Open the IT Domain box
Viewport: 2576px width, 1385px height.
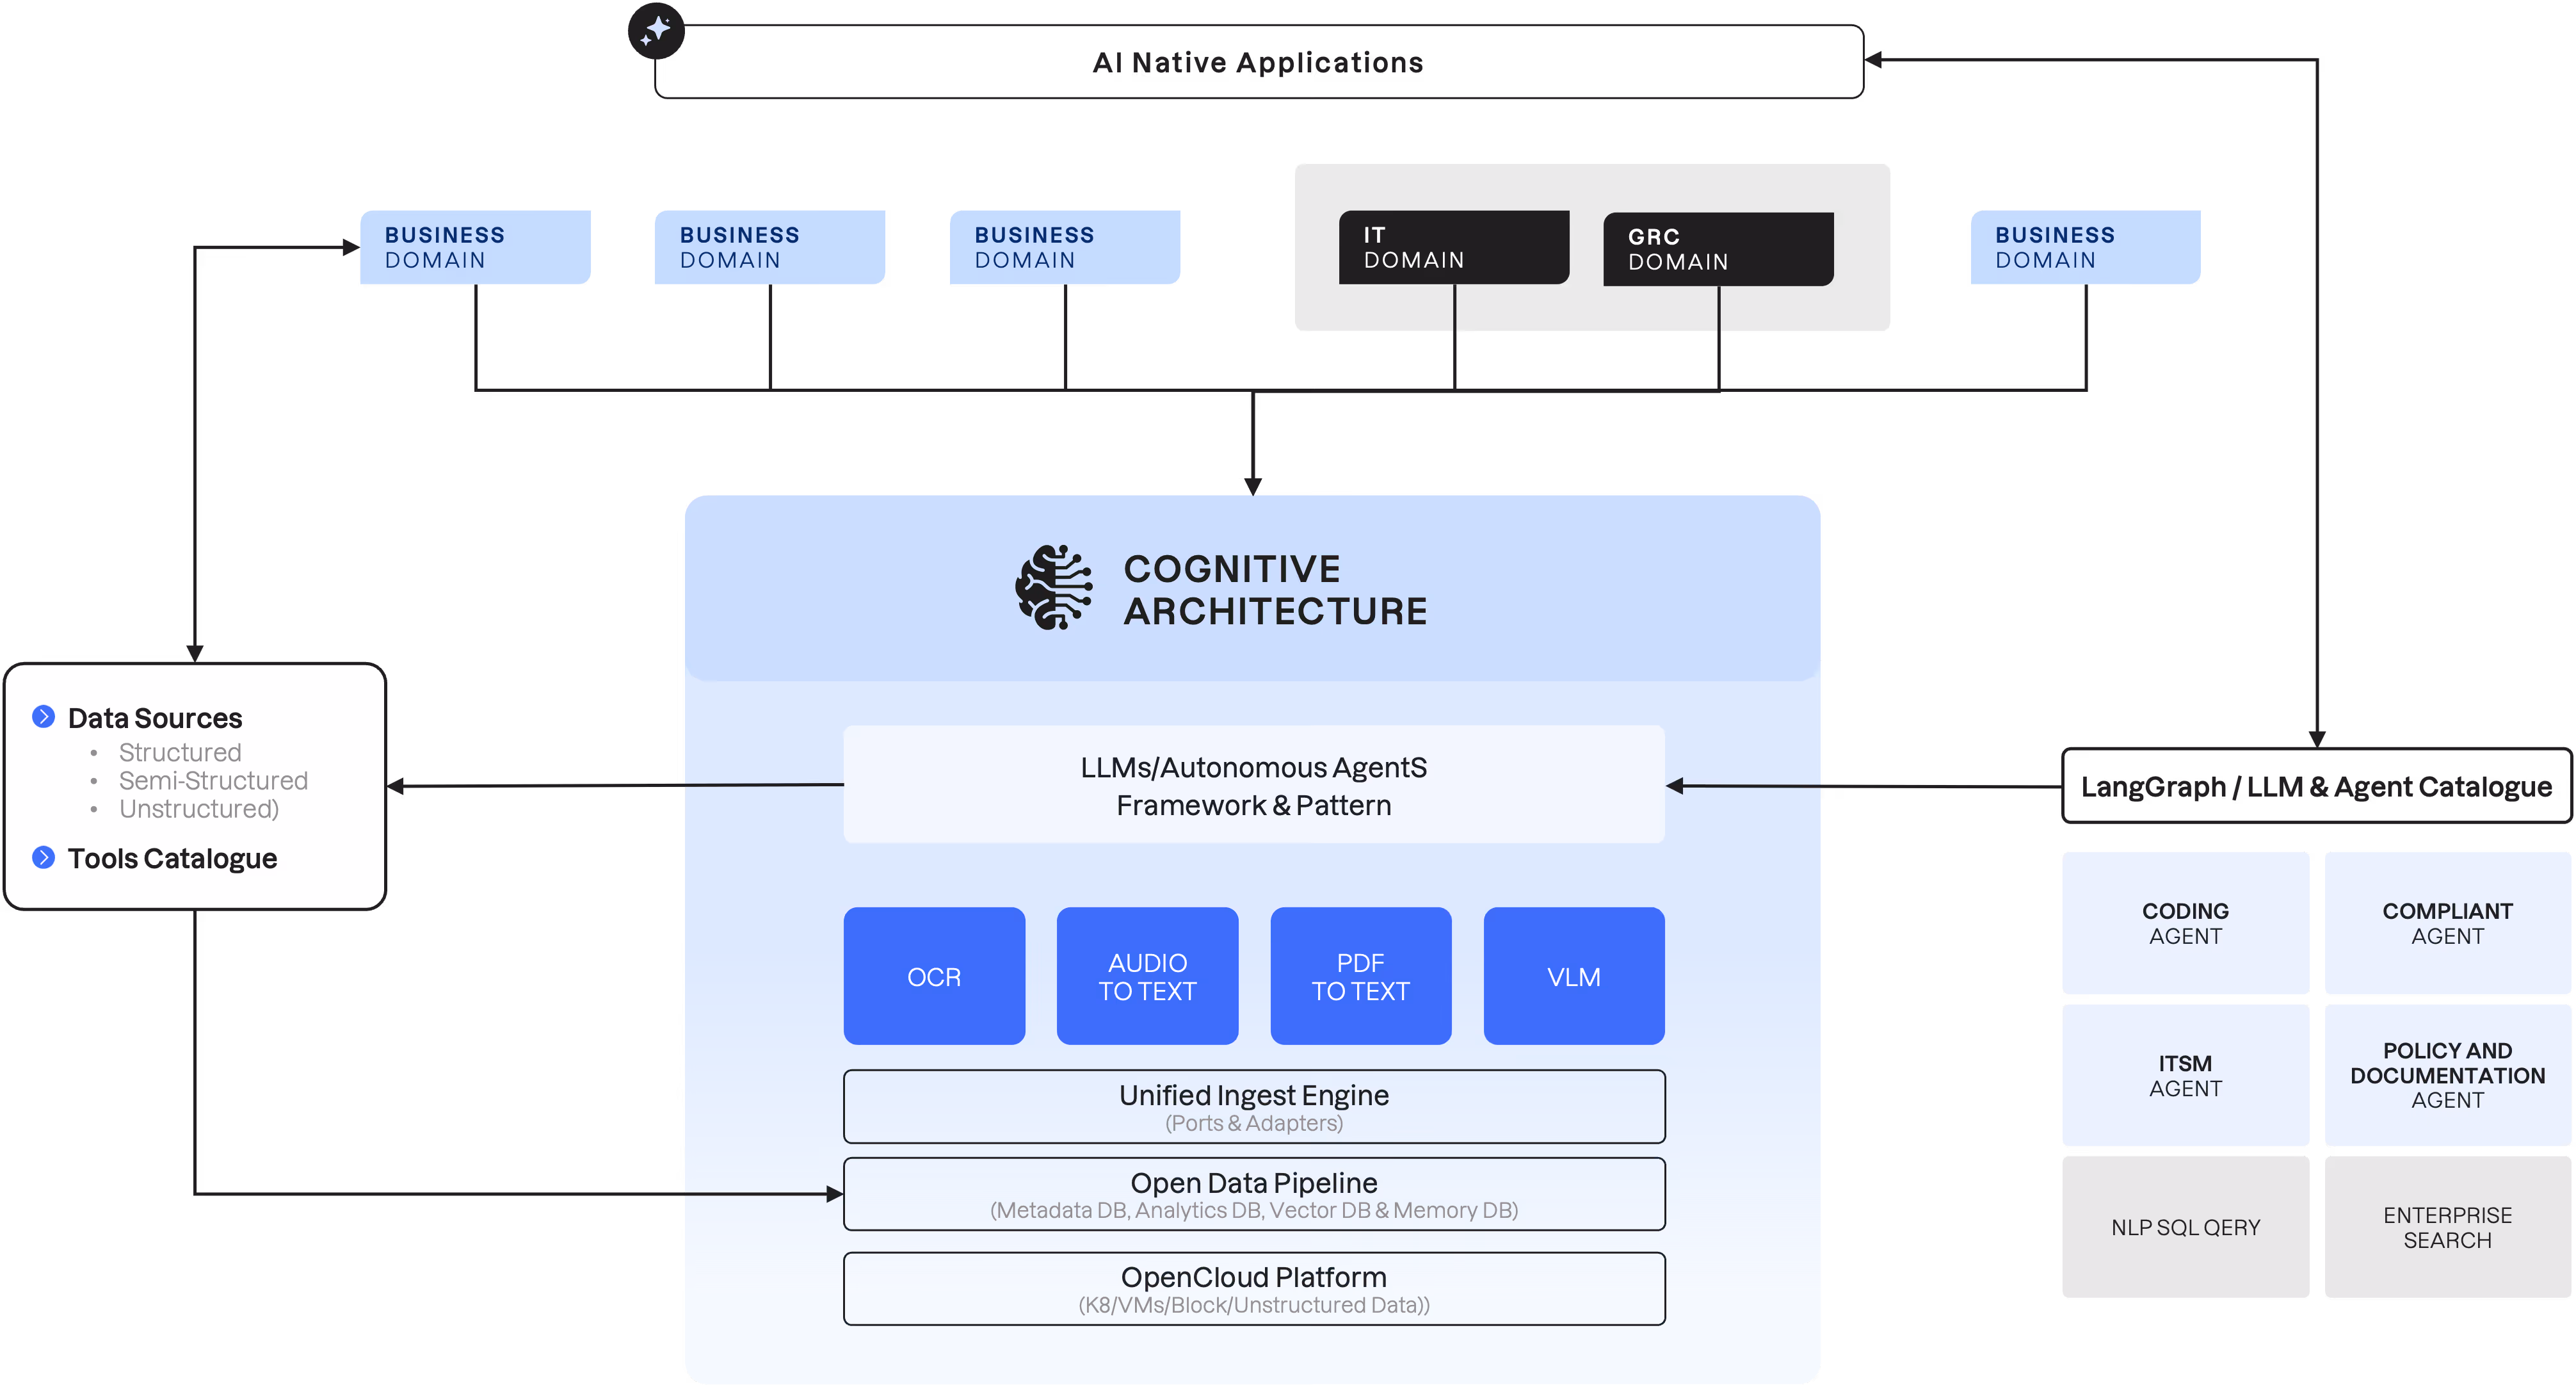pos(1455,247)
